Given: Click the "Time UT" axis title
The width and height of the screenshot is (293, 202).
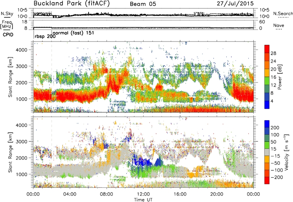Looking at the screenshot, I should [x=143, y=199].
